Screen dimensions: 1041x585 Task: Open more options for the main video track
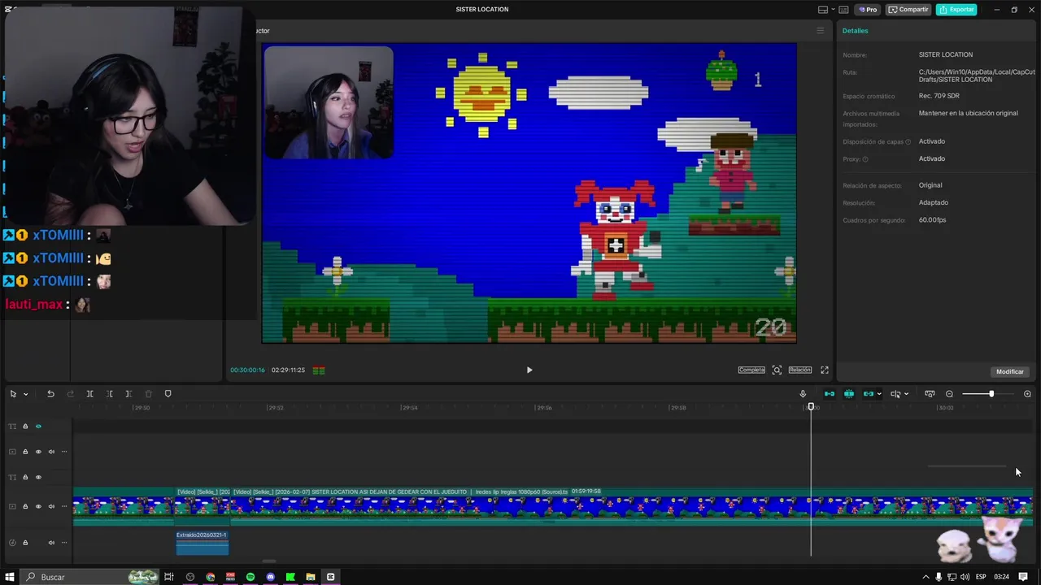(x=63, y=507)
